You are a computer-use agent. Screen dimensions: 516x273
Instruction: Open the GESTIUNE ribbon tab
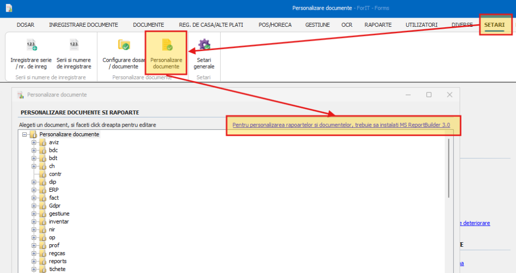coord(317,25)
